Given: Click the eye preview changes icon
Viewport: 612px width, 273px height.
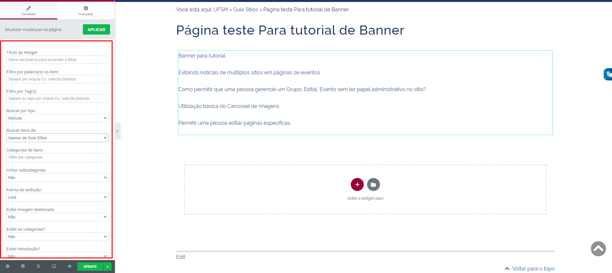Looking at the screenshot, I should (69, 266).
